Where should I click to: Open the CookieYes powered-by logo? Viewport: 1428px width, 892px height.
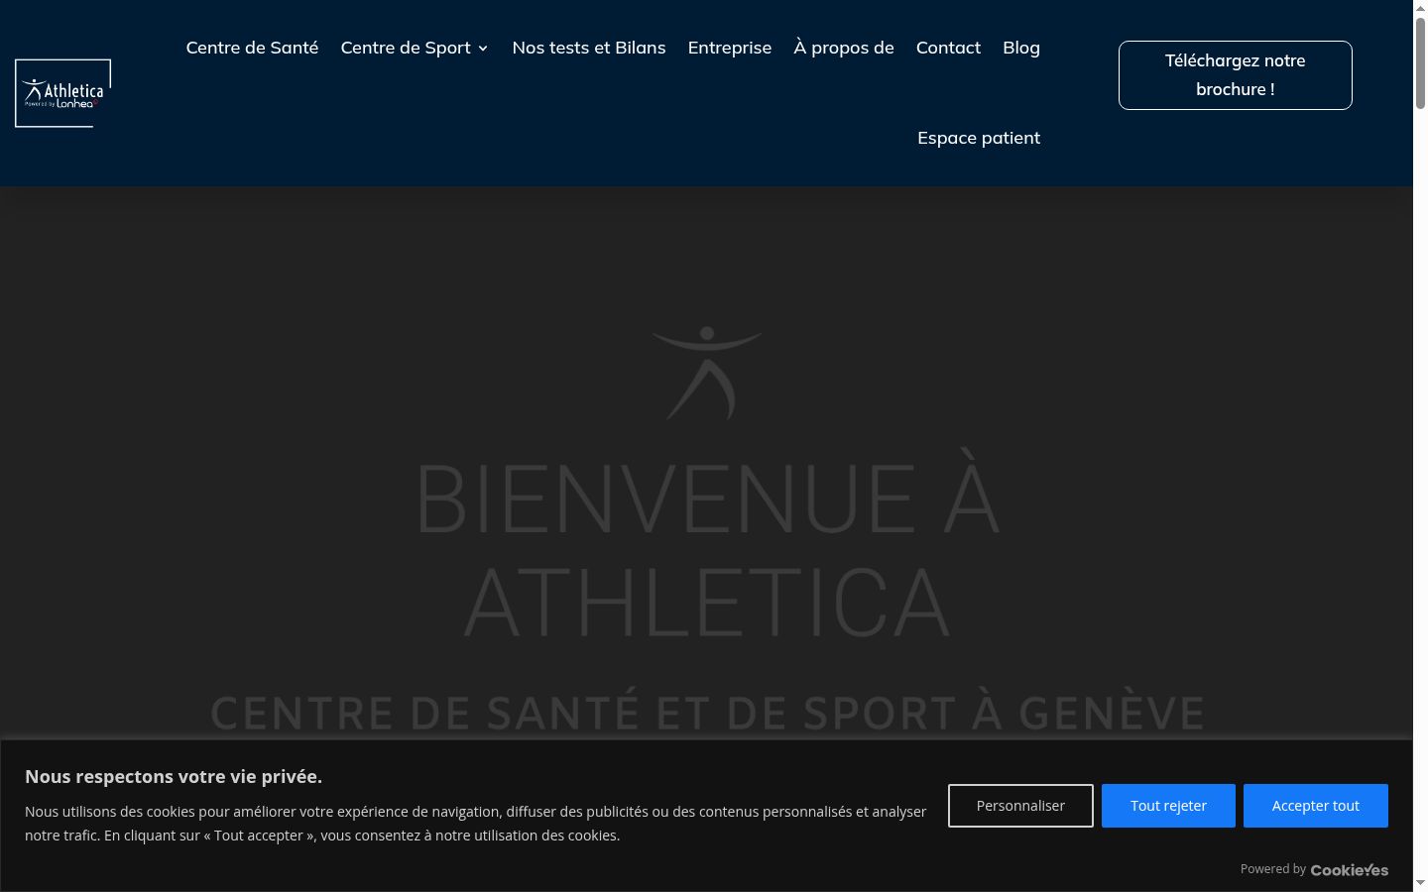point(1350,870)
